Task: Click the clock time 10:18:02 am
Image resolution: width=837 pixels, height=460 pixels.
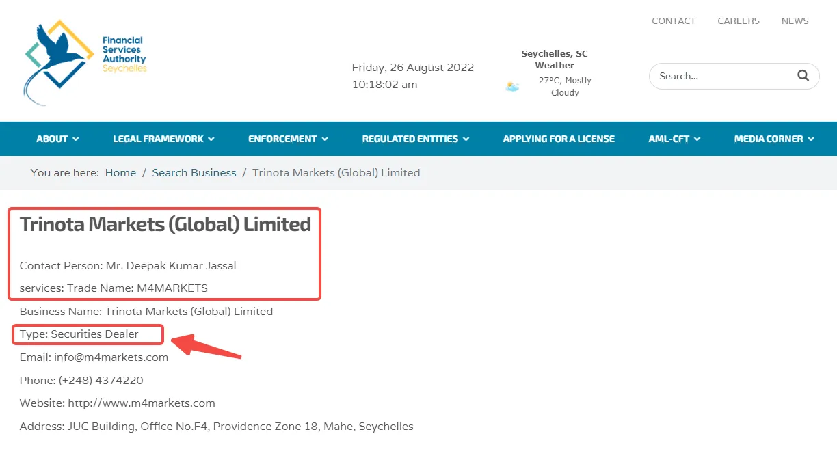Action: pos(384,85)
